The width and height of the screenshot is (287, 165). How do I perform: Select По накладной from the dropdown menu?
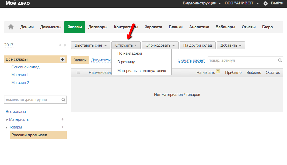[130, 53]
